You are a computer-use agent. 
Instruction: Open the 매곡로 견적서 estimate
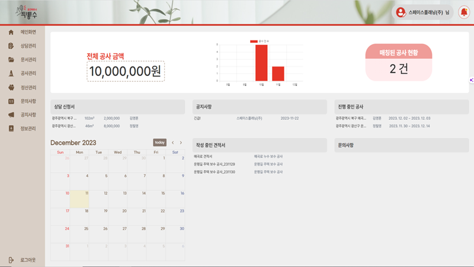coord(203,157)
